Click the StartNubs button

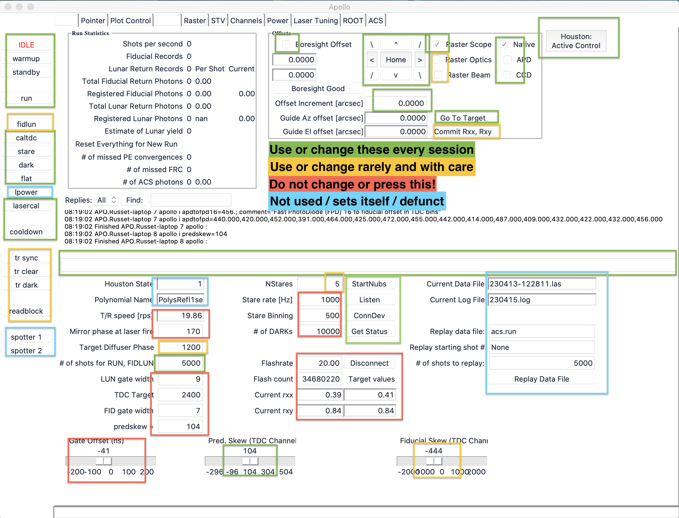pyautogui.click(x=369, y=284)
